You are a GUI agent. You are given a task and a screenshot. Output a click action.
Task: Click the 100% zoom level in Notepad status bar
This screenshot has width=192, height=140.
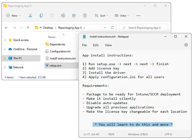[x=111, y=134]
